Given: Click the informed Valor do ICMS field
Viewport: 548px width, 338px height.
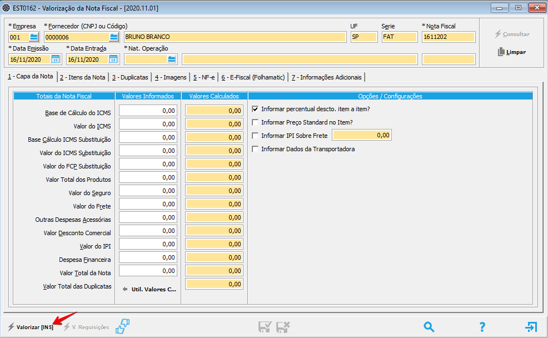Looking at the screenshot, I should tap(148, 124).
